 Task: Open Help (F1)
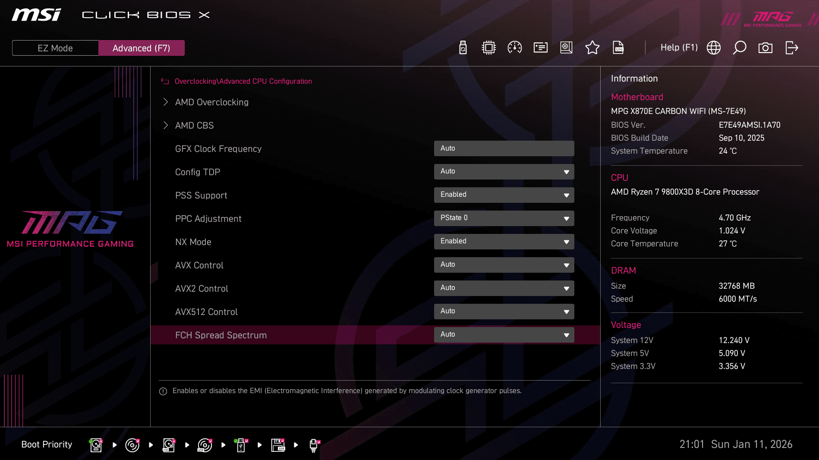click(x=679, y=47)
